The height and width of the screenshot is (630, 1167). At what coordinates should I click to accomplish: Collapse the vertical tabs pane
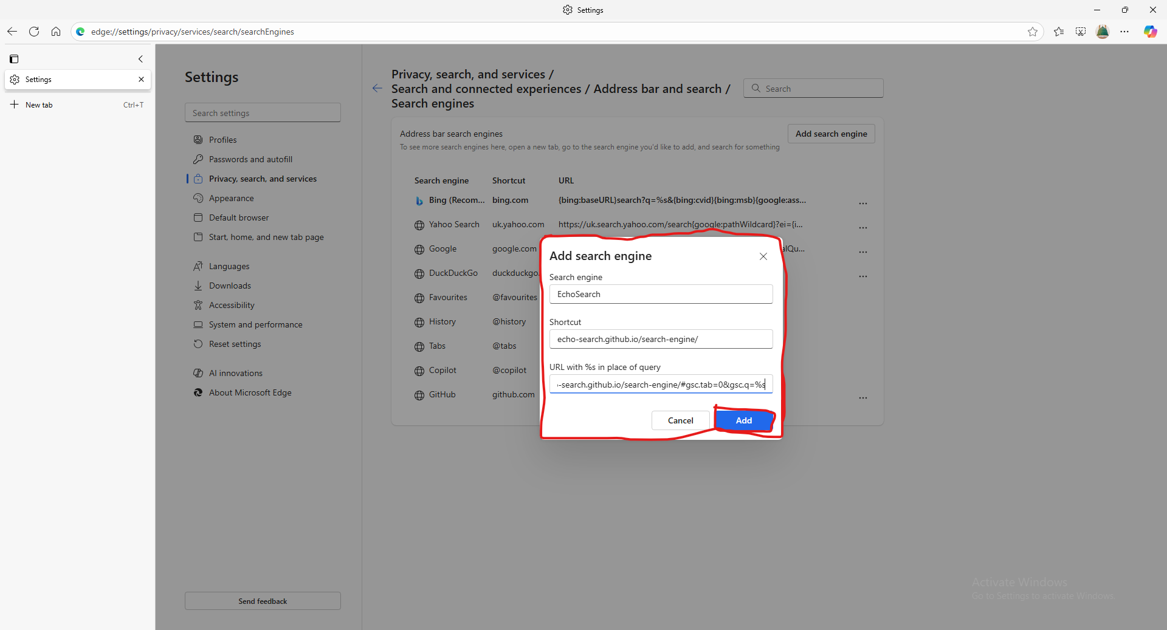coord(140,59)
